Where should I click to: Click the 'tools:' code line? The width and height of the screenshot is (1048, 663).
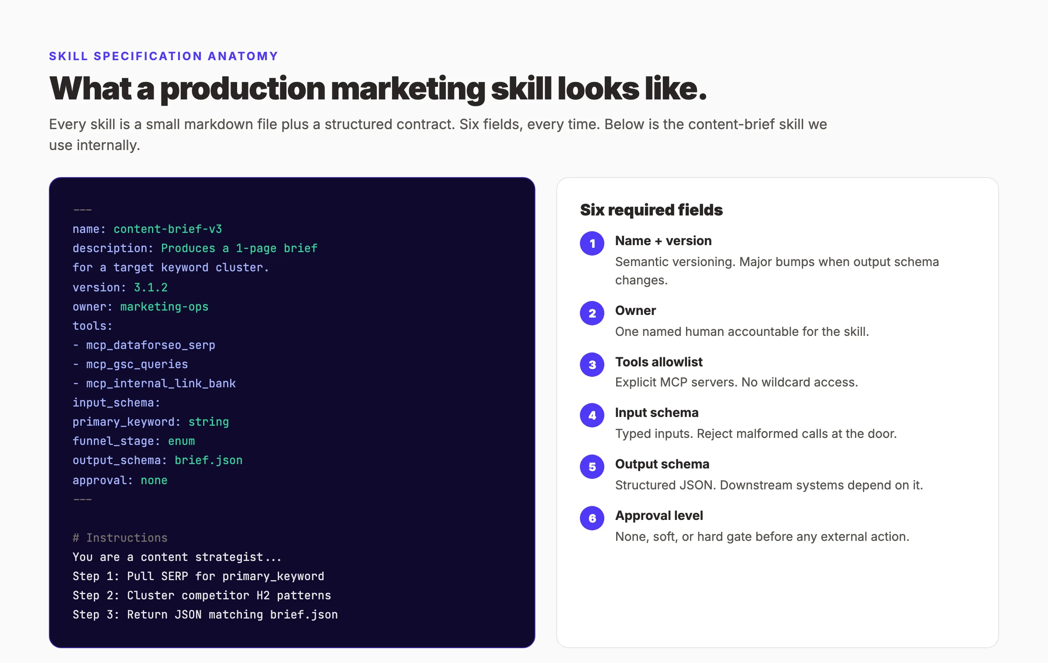[93, 326]
